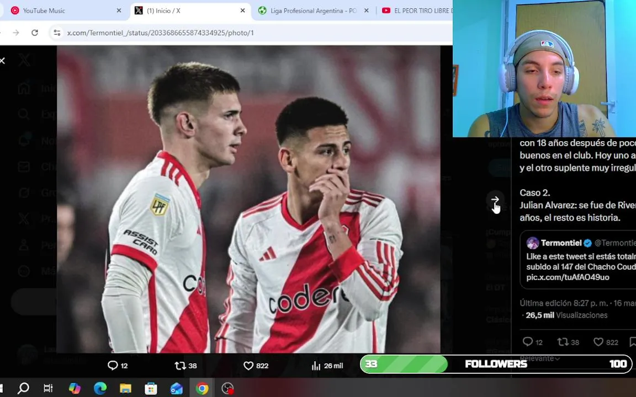The height and width of the screenshot is (397, 636).
Task: Open the Outlook mail app from taskbar
Action: coord(177,388)
